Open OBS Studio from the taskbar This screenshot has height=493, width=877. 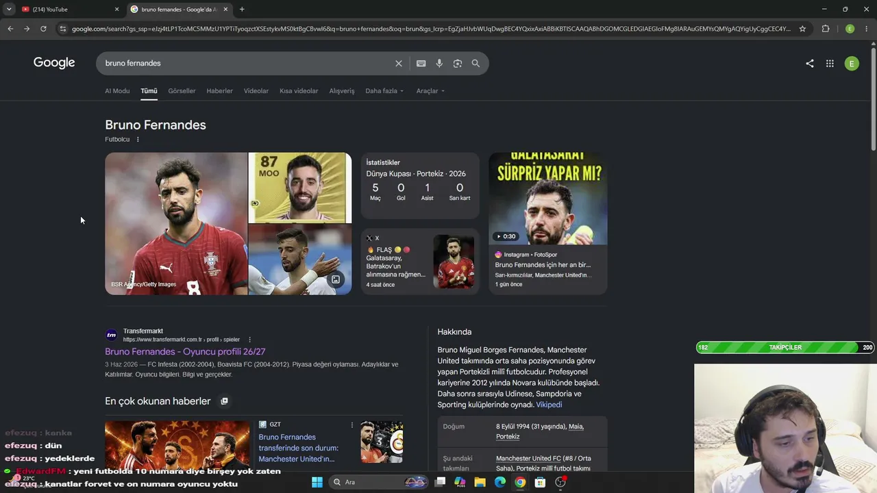click(560, 482)
